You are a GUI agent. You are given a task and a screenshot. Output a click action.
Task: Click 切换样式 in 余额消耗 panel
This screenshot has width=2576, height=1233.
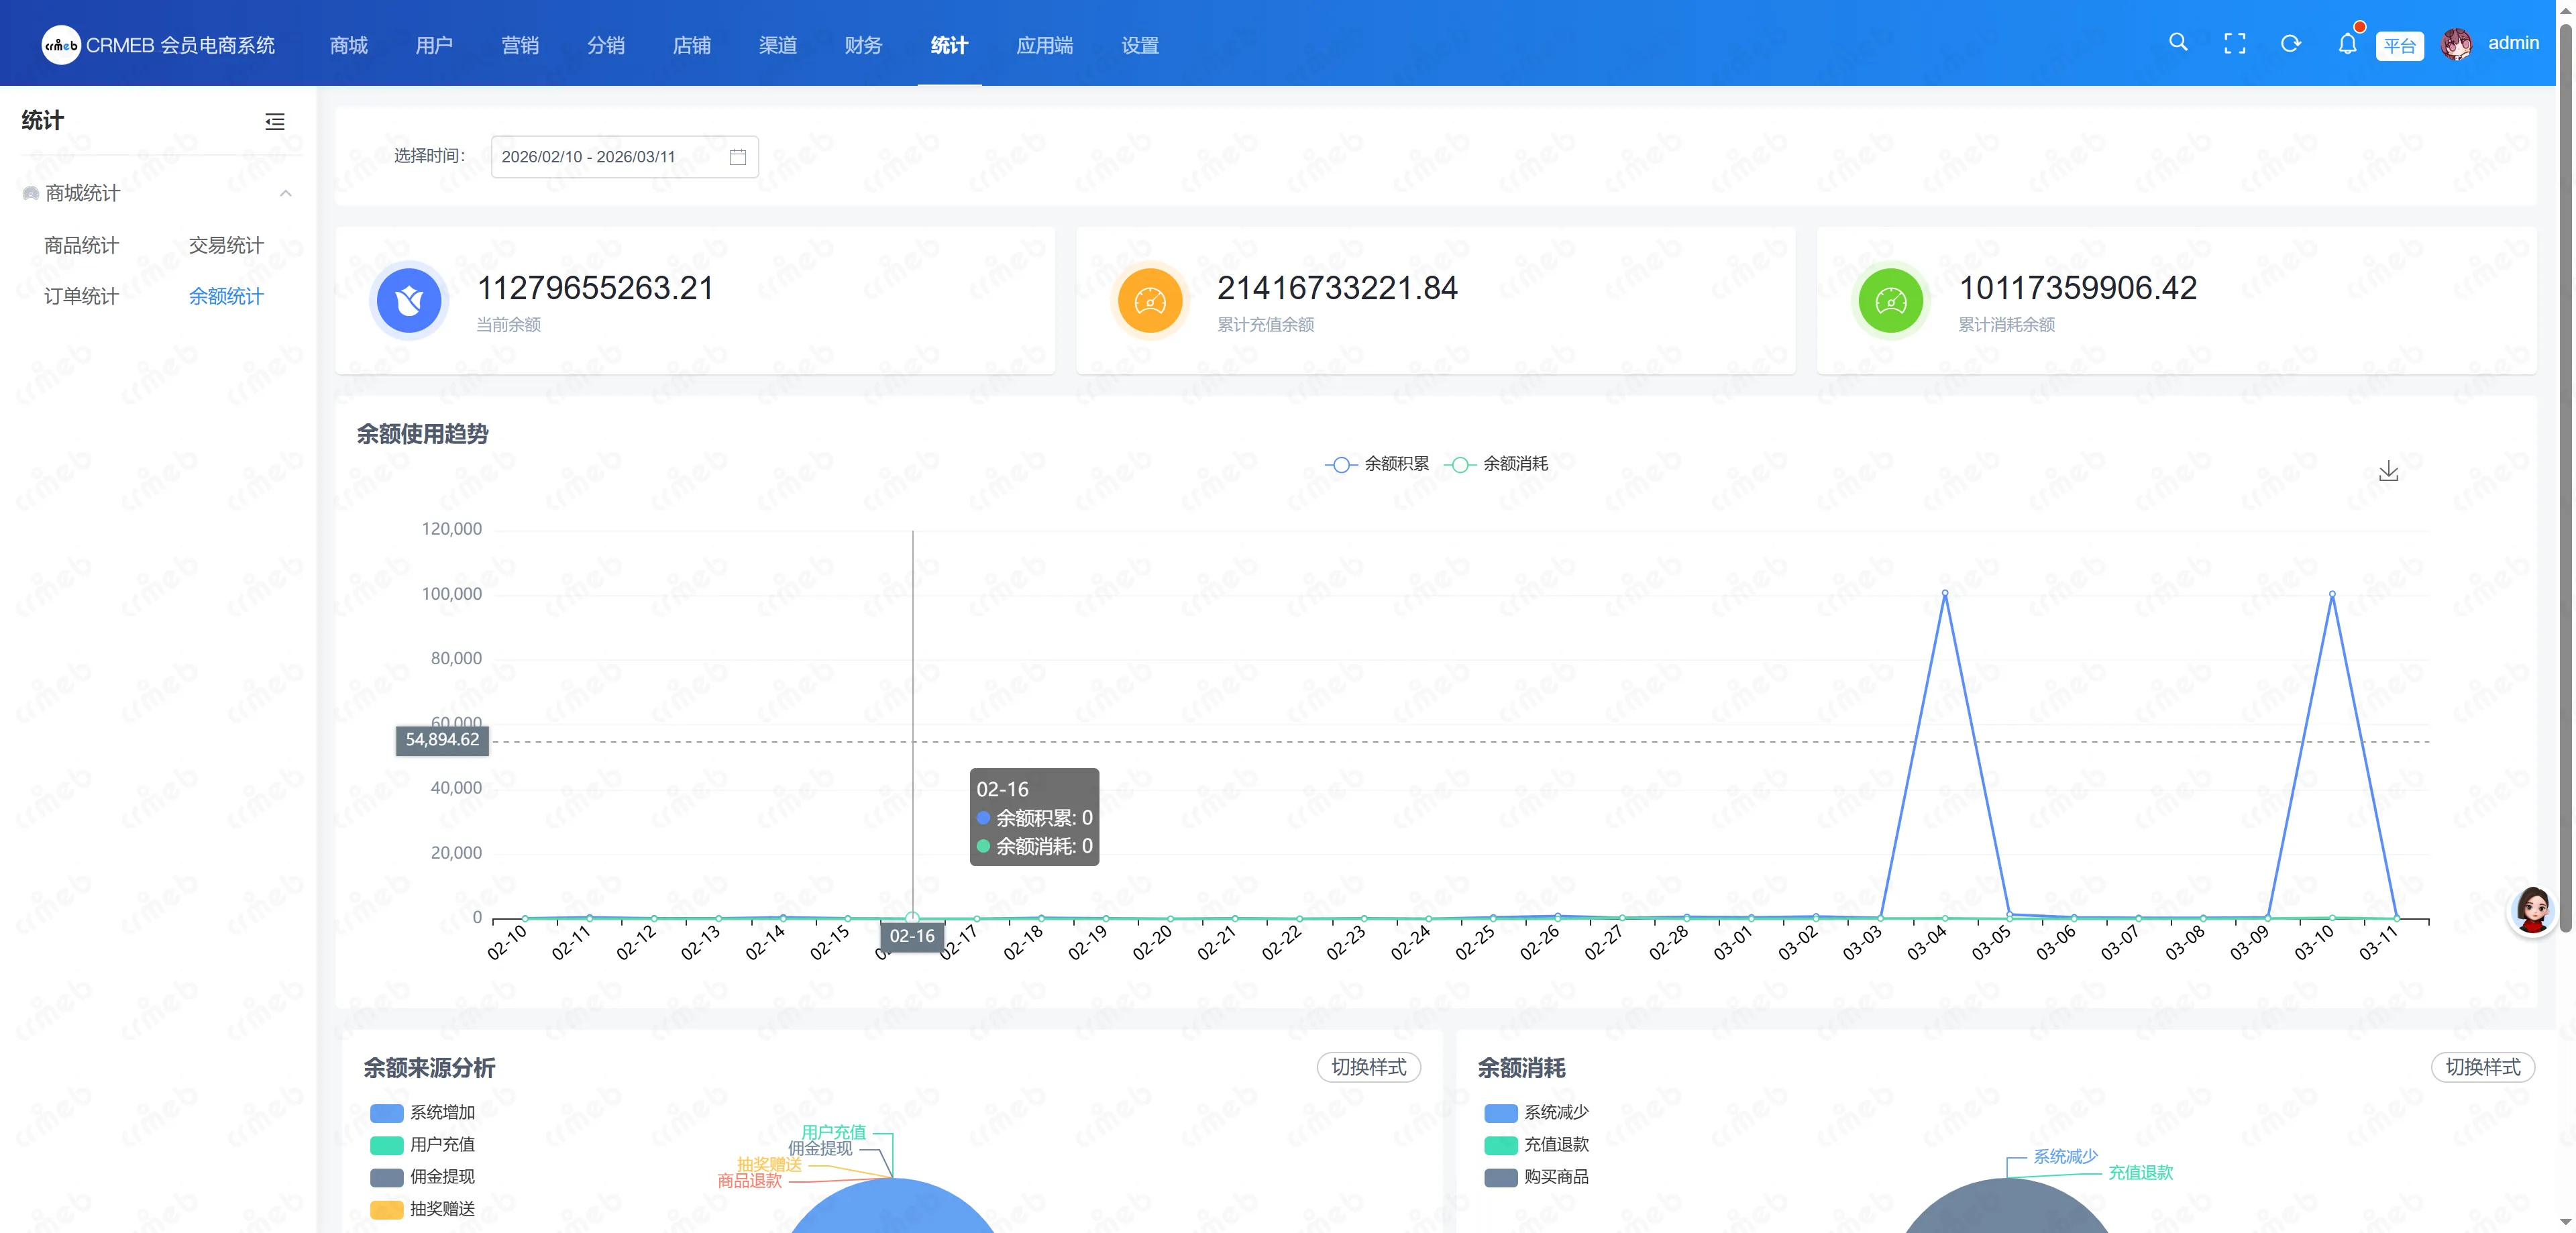2483,1067
